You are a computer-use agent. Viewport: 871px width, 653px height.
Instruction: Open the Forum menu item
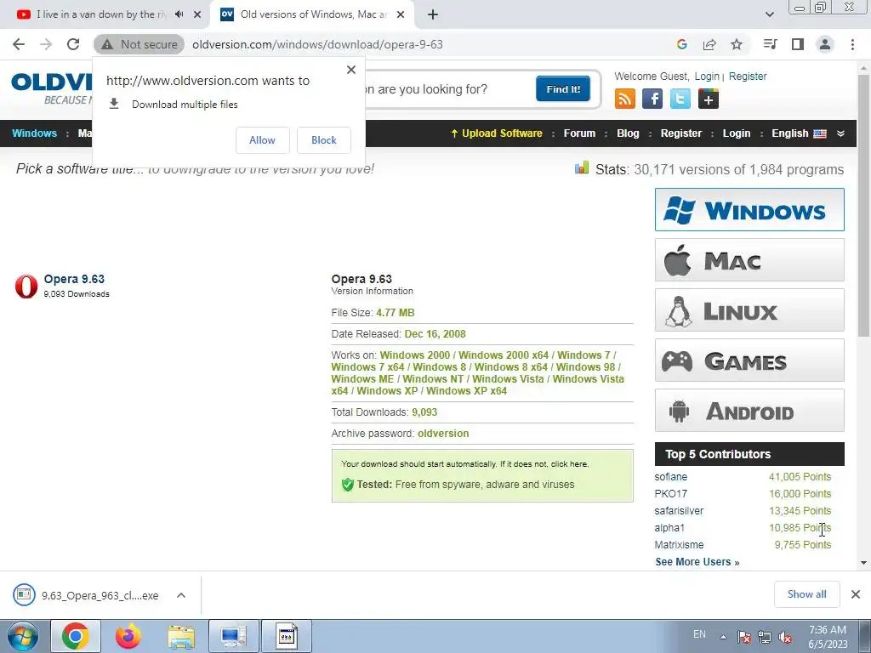coord(579,133)
